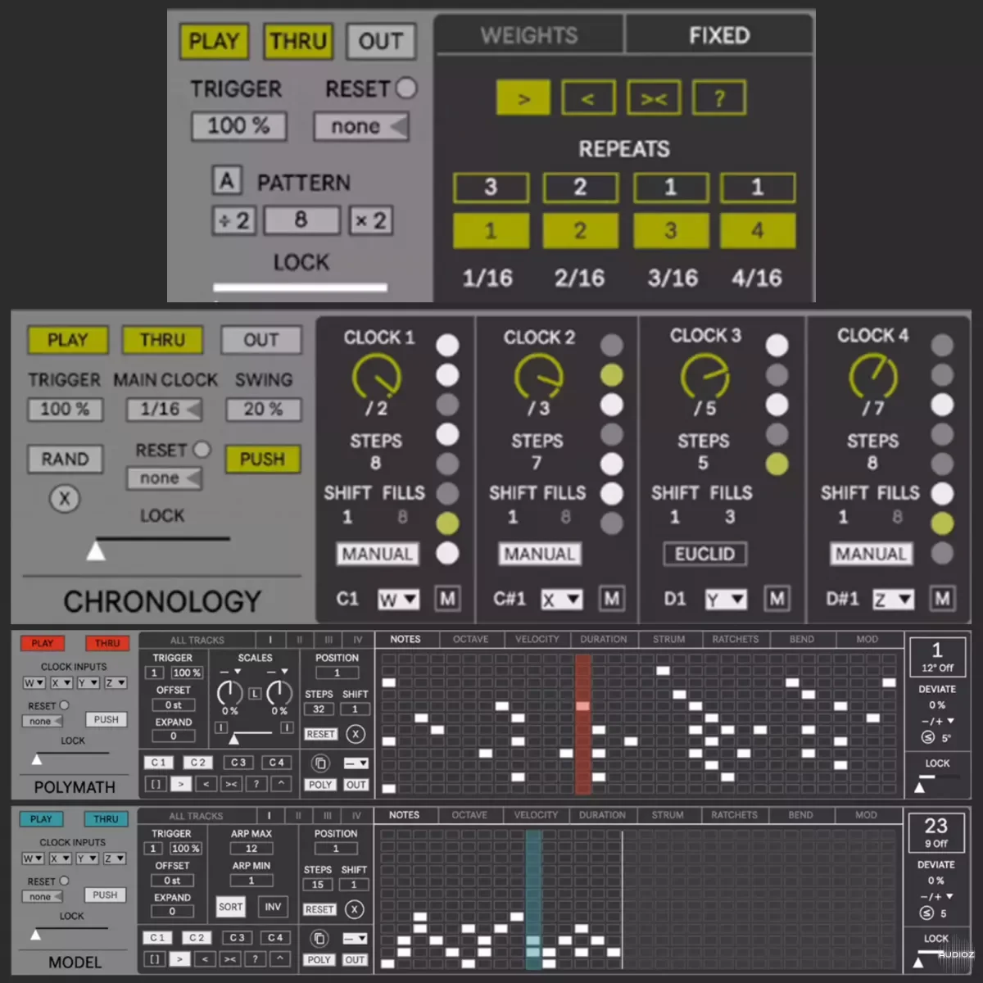
Task: Click Polymath deviate limit circle icon
Action: (x=928, y=737)
